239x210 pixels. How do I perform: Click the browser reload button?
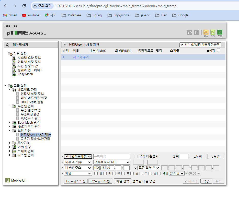pos(24,6)
